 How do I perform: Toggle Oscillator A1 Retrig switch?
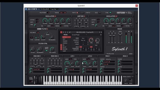point(70,26)
